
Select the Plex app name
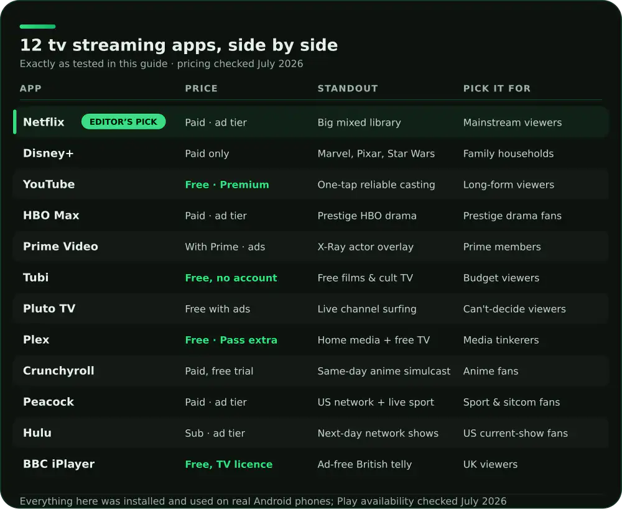(x=36, y=340)
